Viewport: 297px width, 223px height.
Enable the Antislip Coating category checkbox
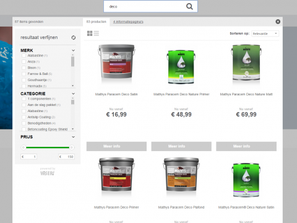click(24, 117)
